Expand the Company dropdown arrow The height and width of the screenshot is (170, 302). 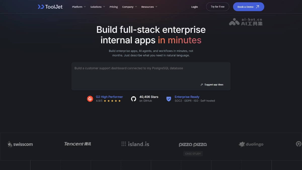[x=136, y=7]
